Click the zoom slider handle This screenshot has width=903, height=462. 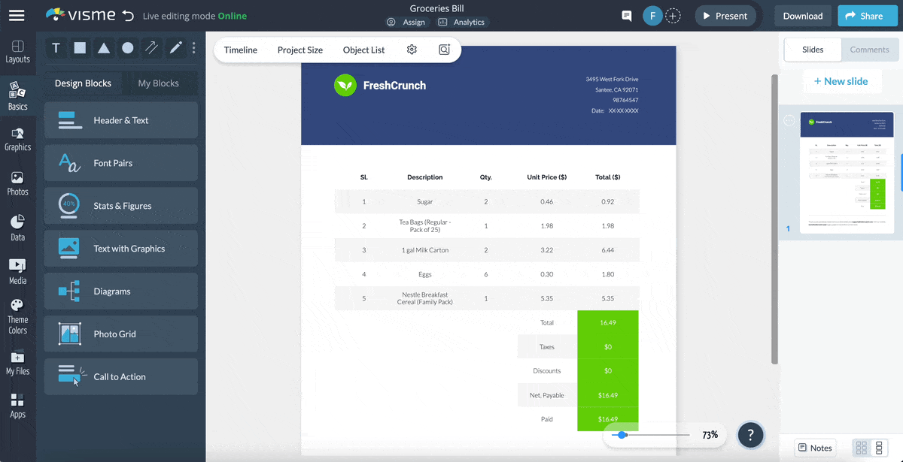click(622, 435)
